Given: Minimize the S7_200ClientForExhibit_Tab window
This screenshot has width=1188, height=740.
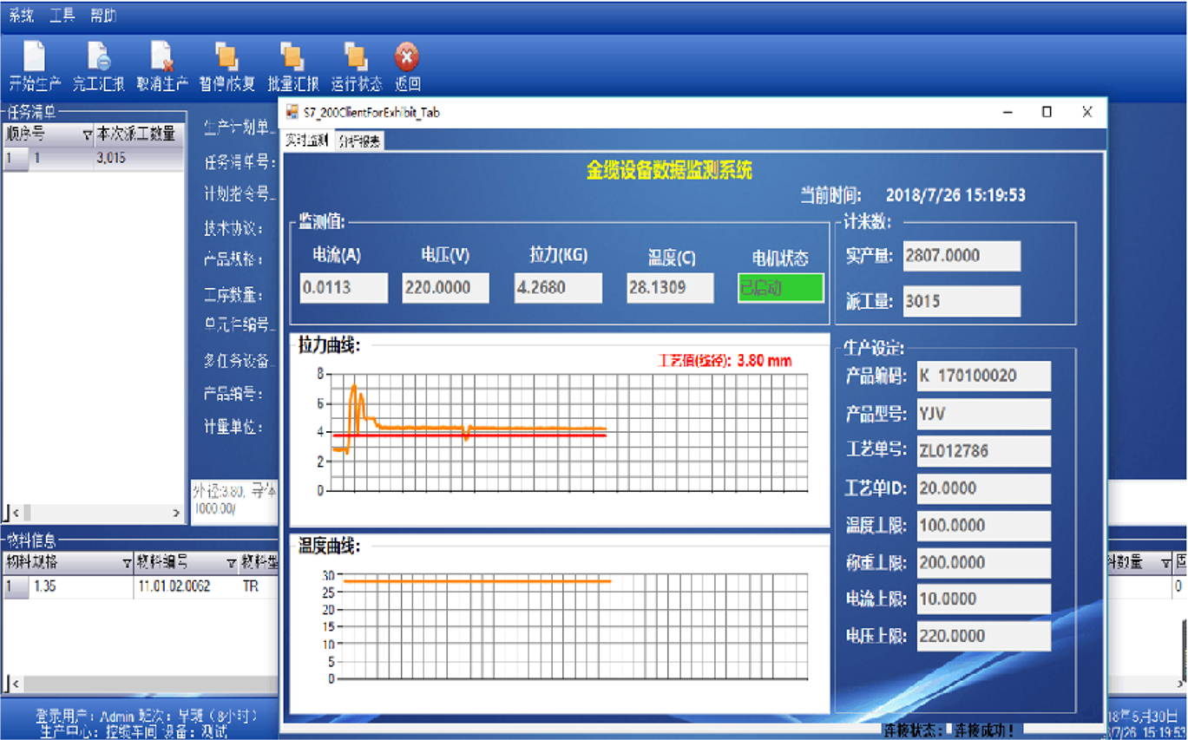Looking at the screenshot, I should pyautogui.click(x=1008, y=112).
